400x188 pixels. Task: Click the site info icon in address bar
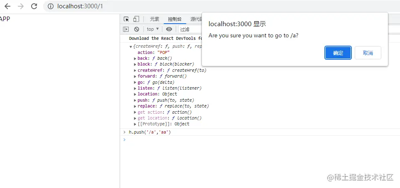[51, 6]
